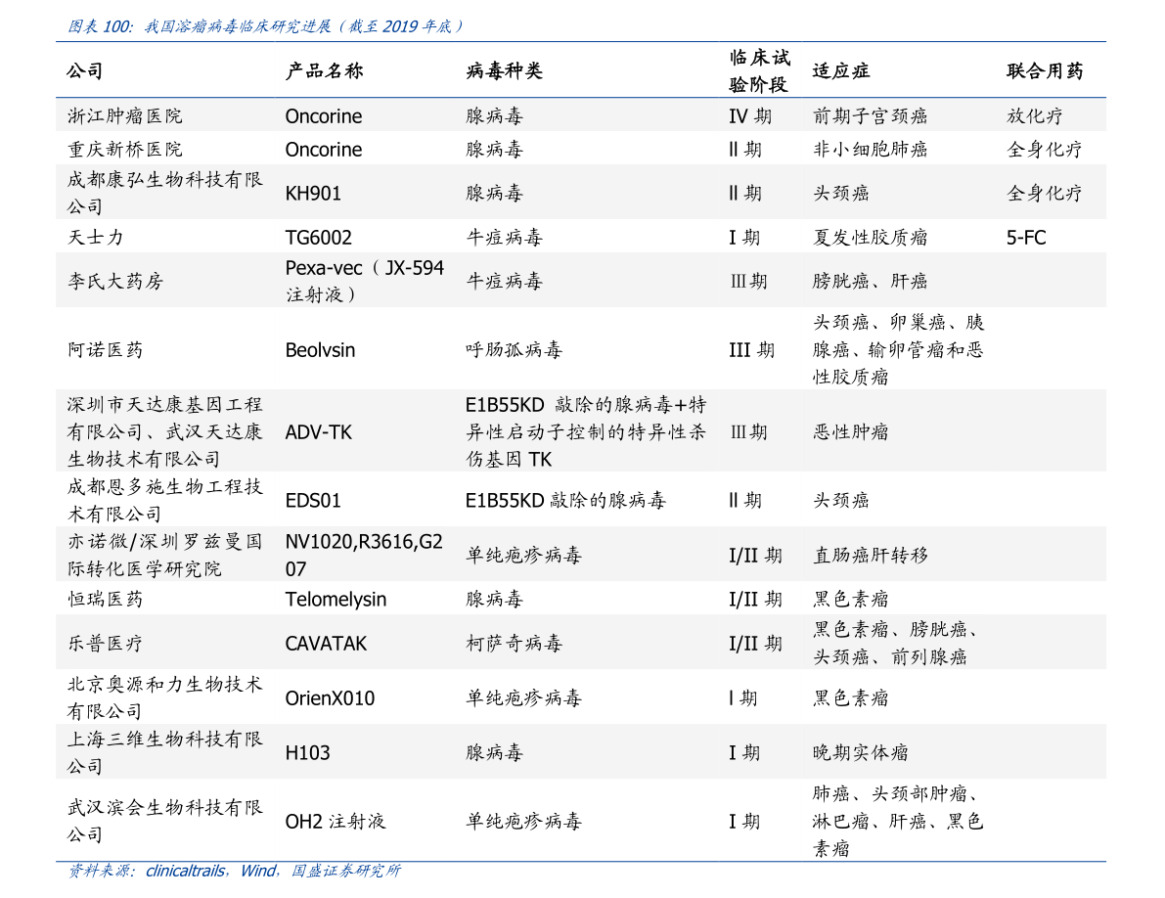Click the indication '前期子宫颈癌'
1165x898 pixels.
[x=870, y=115]
